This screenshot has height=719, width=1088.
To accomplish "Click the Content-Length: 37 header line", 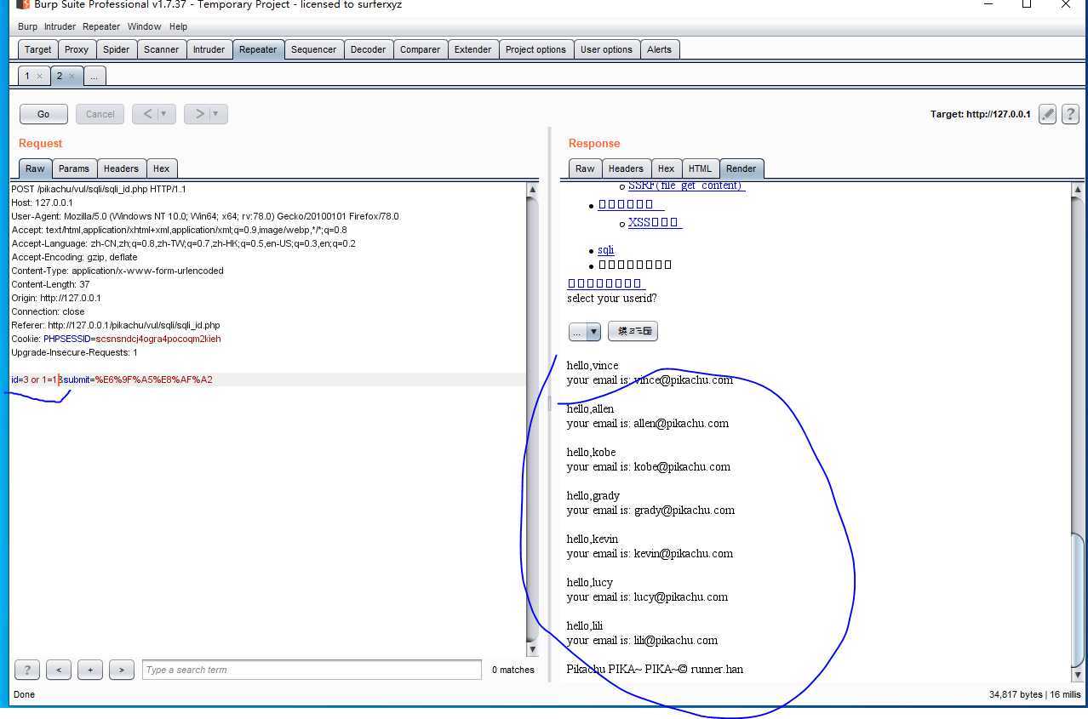I will coord(50,284).
